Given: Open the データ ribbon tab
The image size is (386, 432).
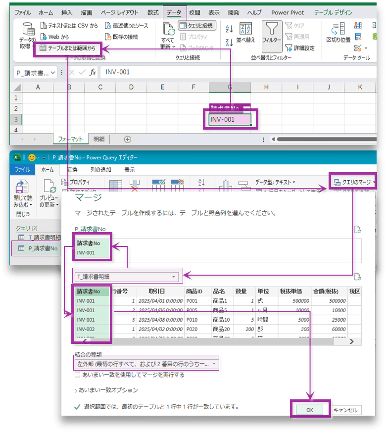Looking at the screenshot, I should [x=174, y=13].
